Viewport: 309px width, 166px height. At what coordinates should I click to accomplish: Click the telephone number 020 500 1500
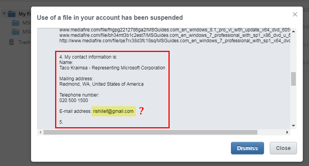pos(73,100)
